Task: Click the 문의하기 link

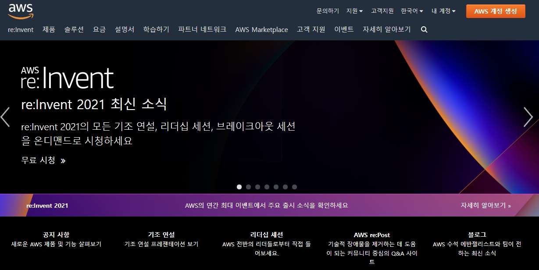Action: click(328, 11)
